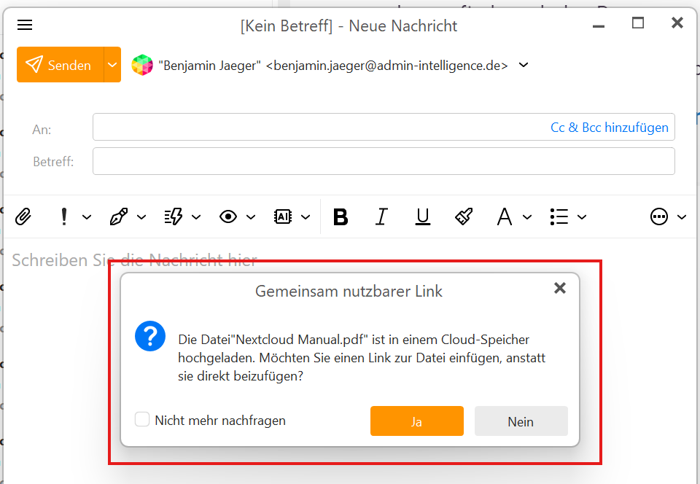Open the font A icon

tap(505, 216)
